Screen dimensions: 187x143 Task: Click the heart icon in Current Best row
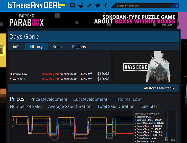pos(58,79)
